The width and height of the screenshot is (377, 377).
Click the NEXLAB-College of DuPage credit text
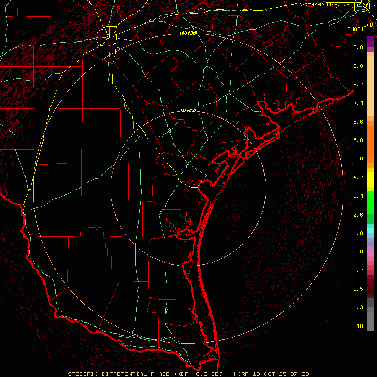(x=337, y=5)
